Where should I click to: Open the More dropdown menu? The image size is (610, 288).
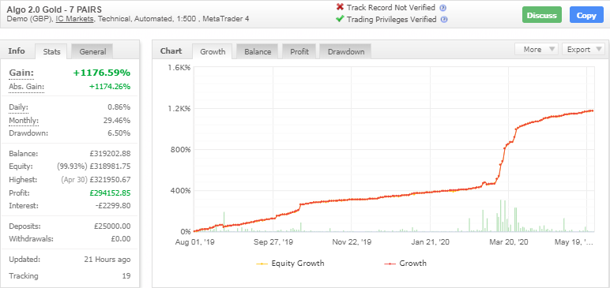point(537,50)
